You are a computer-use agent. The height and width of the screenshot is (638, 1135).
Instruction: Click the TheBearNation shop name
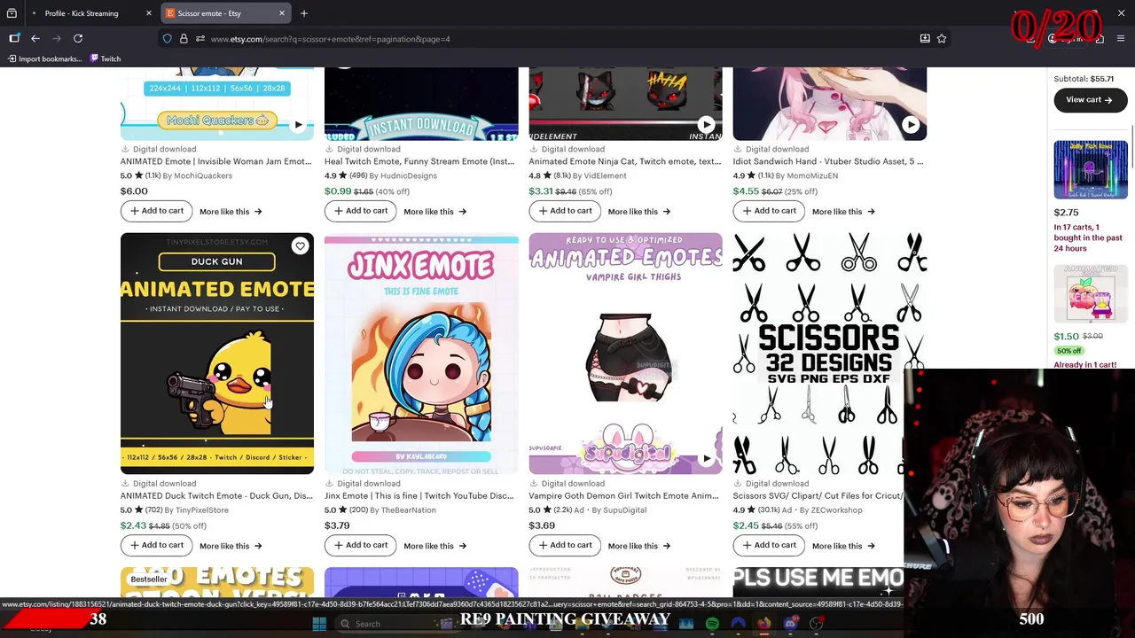[x=409, y=510]
